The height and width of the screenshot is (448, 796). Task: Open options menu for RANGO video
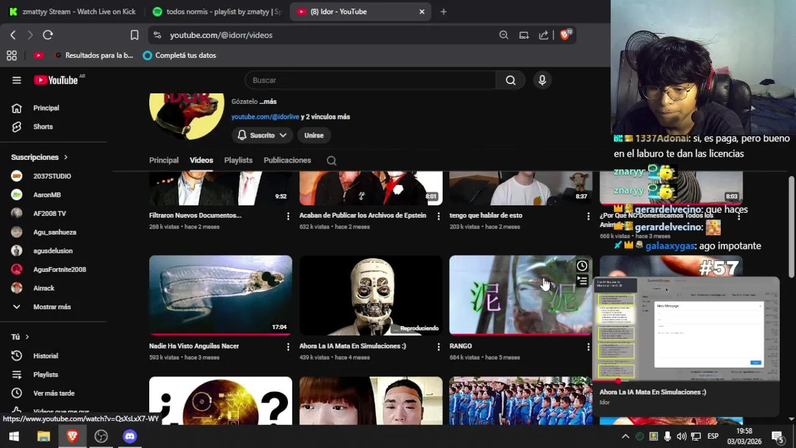click(x=588, y=347)
